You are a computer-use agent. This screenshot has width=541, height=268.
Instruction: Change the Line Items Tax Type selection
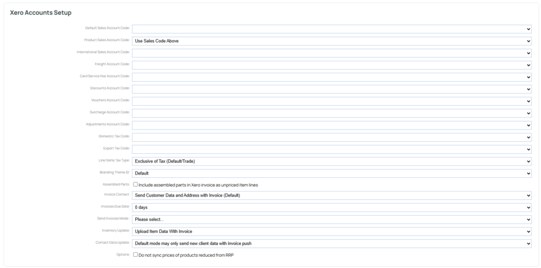coord(331,162)
